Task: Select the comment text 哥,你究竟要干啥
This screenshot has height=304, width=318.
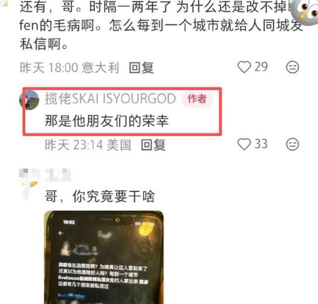Action: [x=100, y=197]
